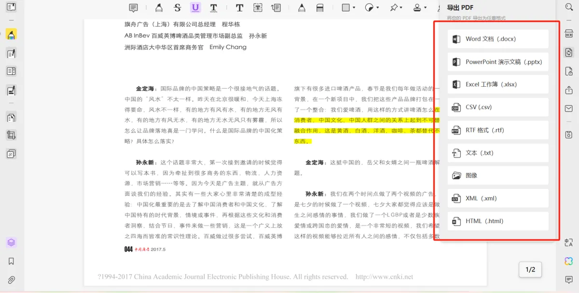The height and width of the screenshot is (293, 579).
Task: Select the stamp tool
Action: point(418,8)
